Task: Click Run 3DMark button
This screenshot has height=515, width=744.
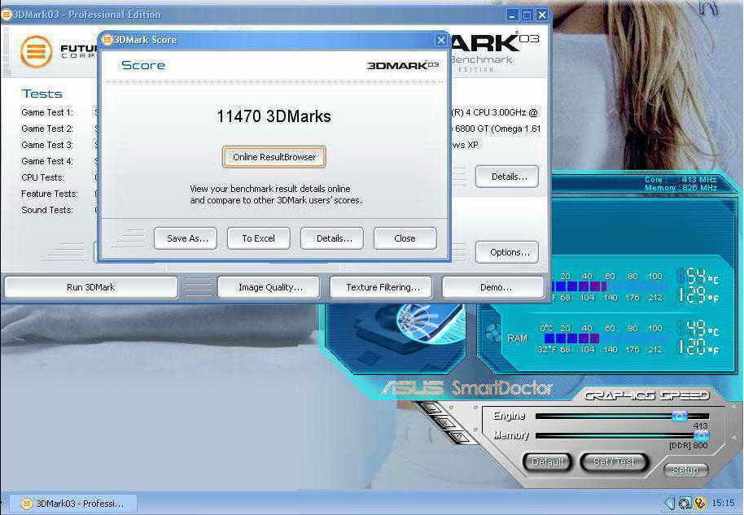Action: [90, 287]
